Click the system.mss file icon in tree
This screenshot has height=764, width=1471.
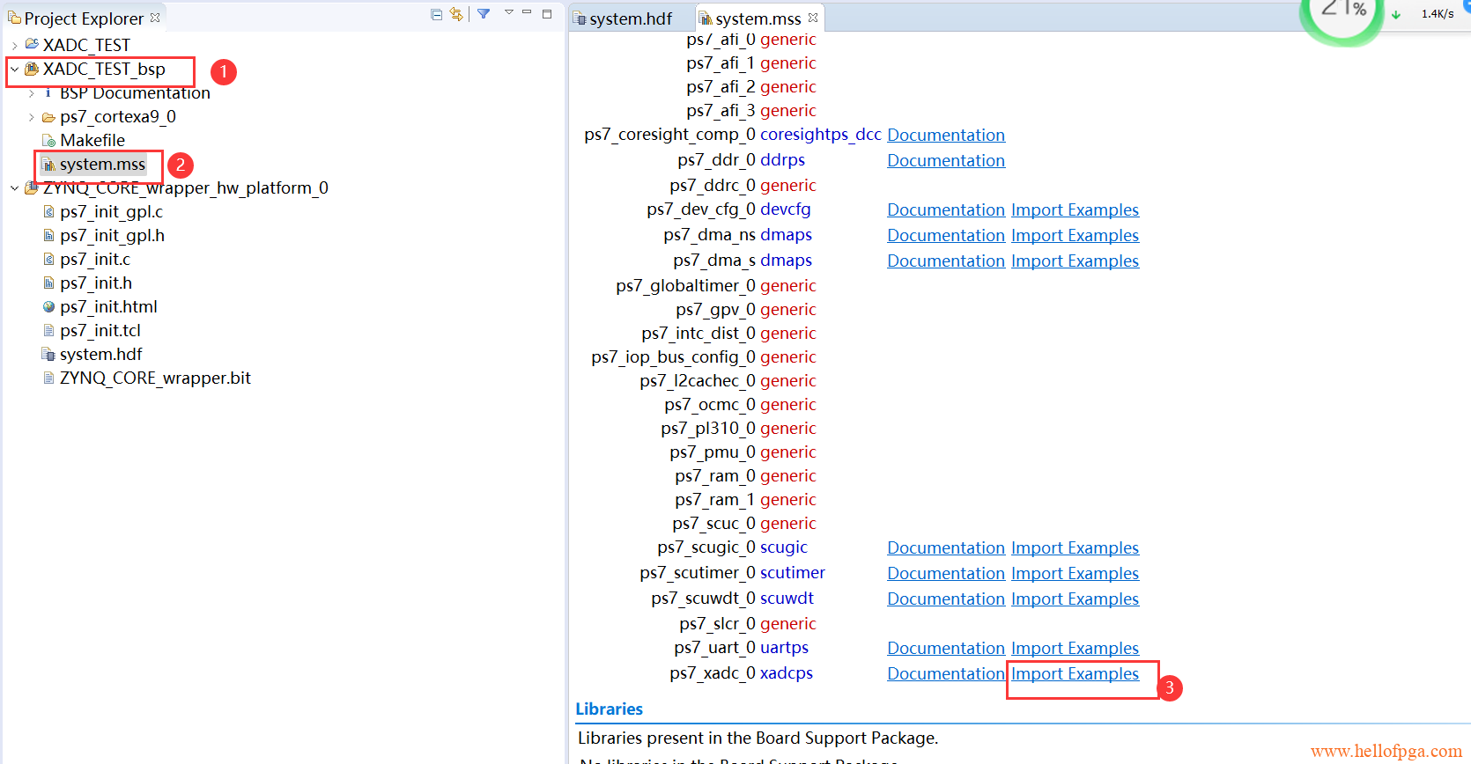49,165
